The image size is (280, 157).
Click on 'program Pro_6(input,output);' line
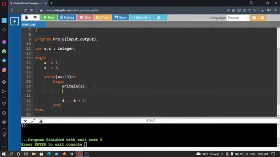click(66, 39)
